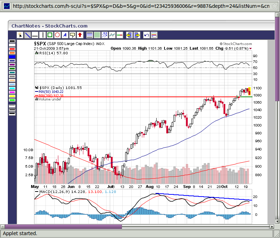Click the purple vertical scrollbar thumb
The width and height of the screenshot is (280, 238).
pos(277,59)
